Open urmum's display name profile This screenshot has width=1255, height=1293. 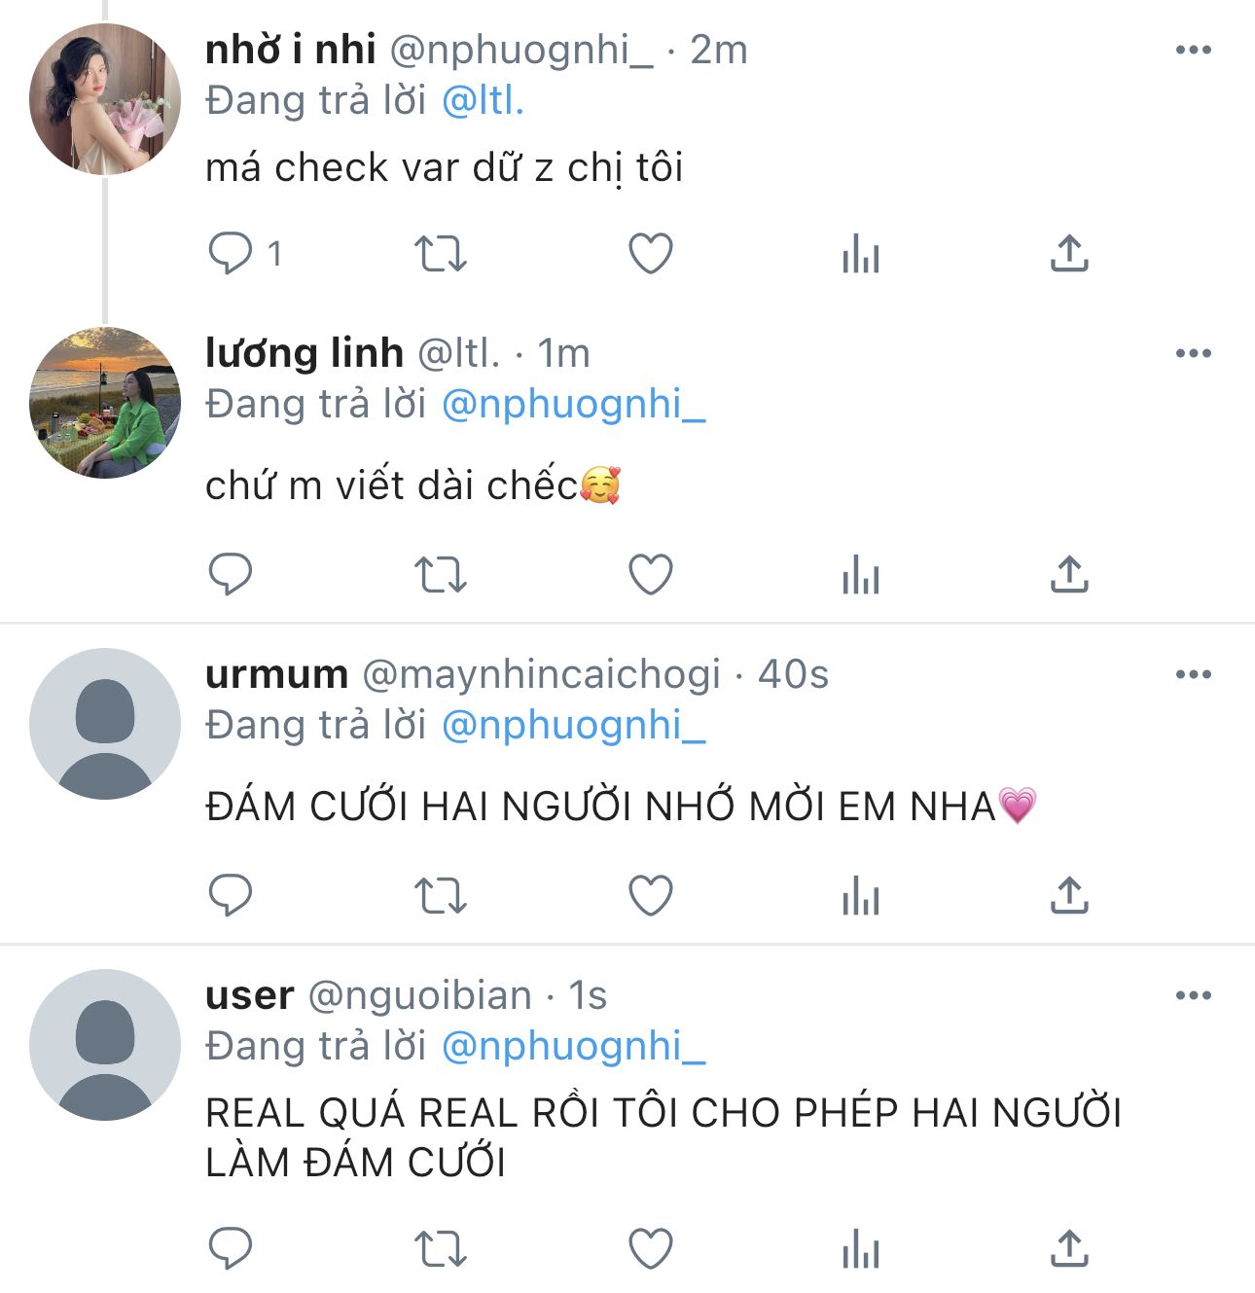point(276,674)
